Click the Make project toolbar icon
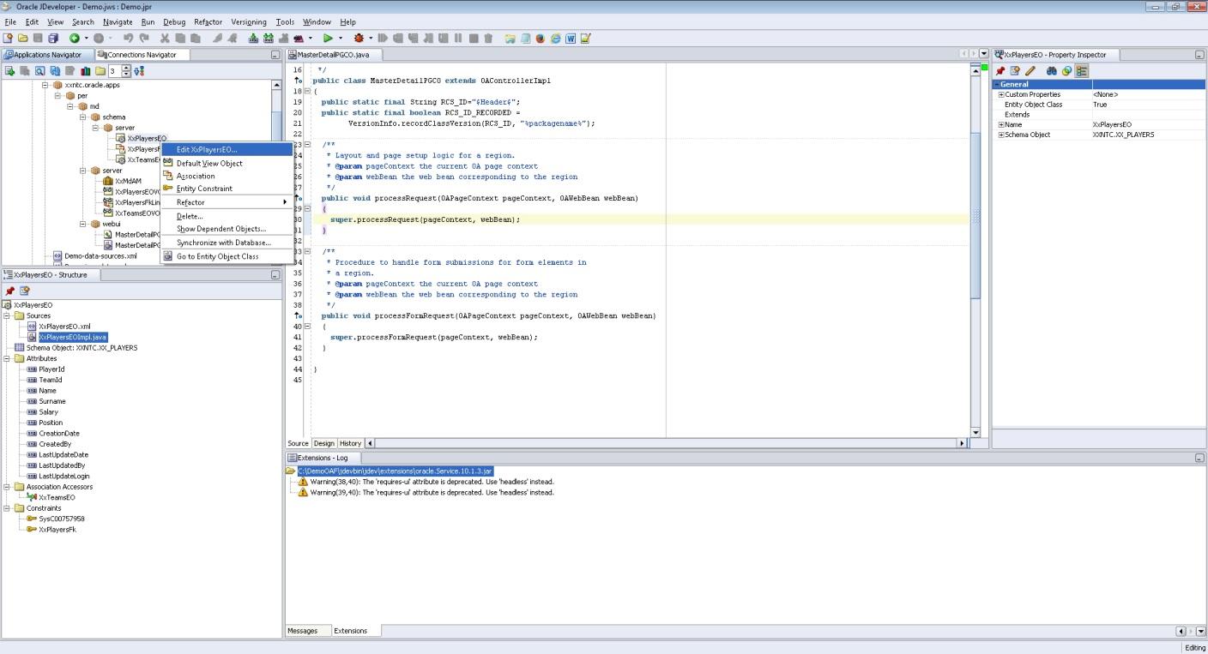 click(253, 38)
